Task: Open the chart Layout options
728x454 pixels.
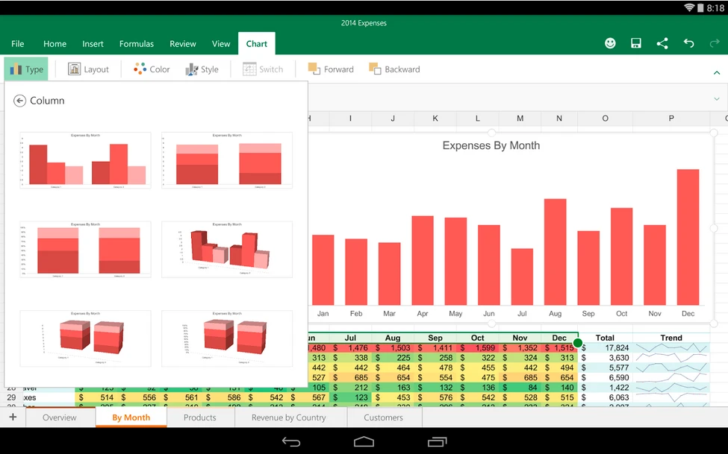Action: 88,69
